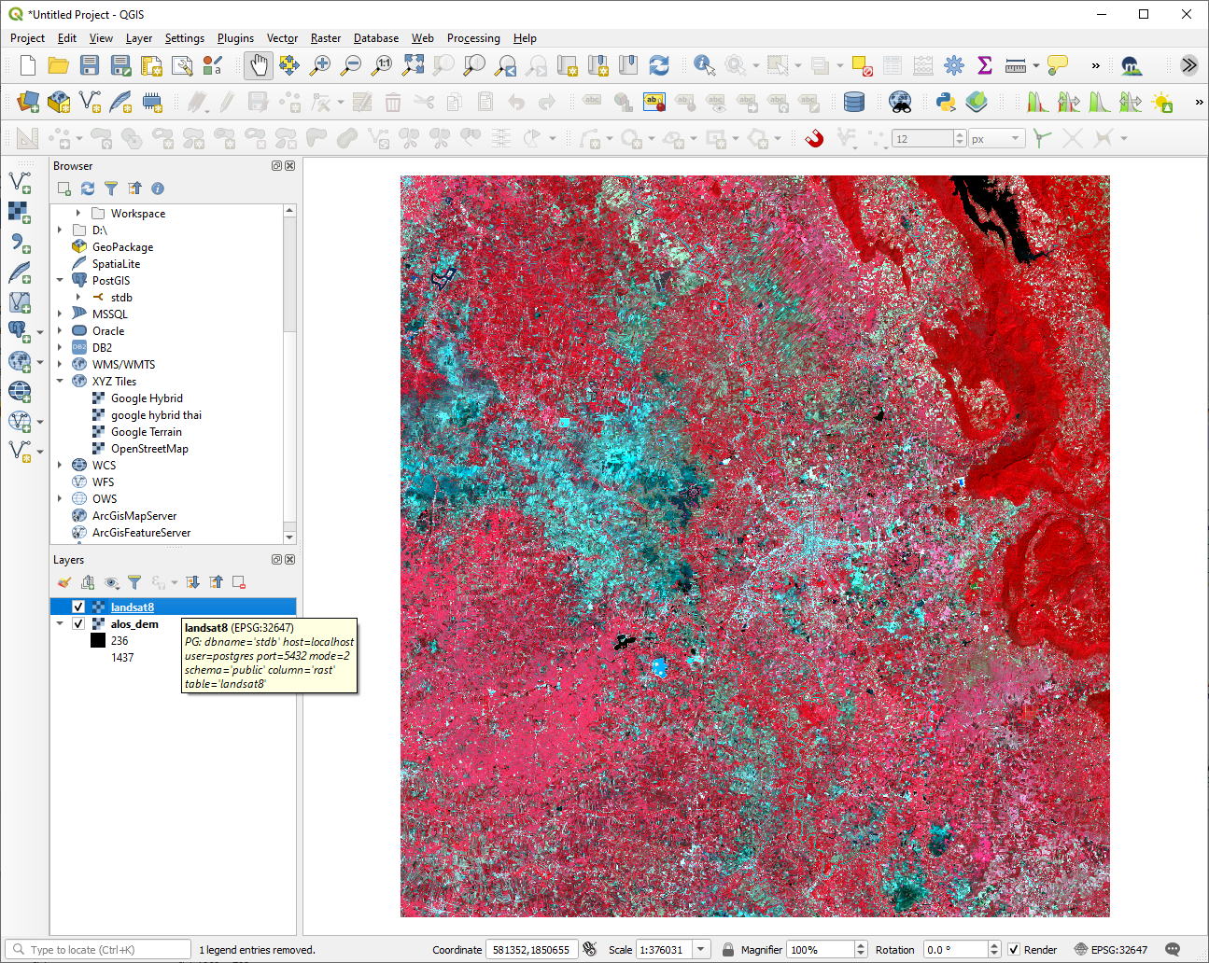Open the Processing menu
The height and width of the screenshot is (963, 1209).
(473, 38)
